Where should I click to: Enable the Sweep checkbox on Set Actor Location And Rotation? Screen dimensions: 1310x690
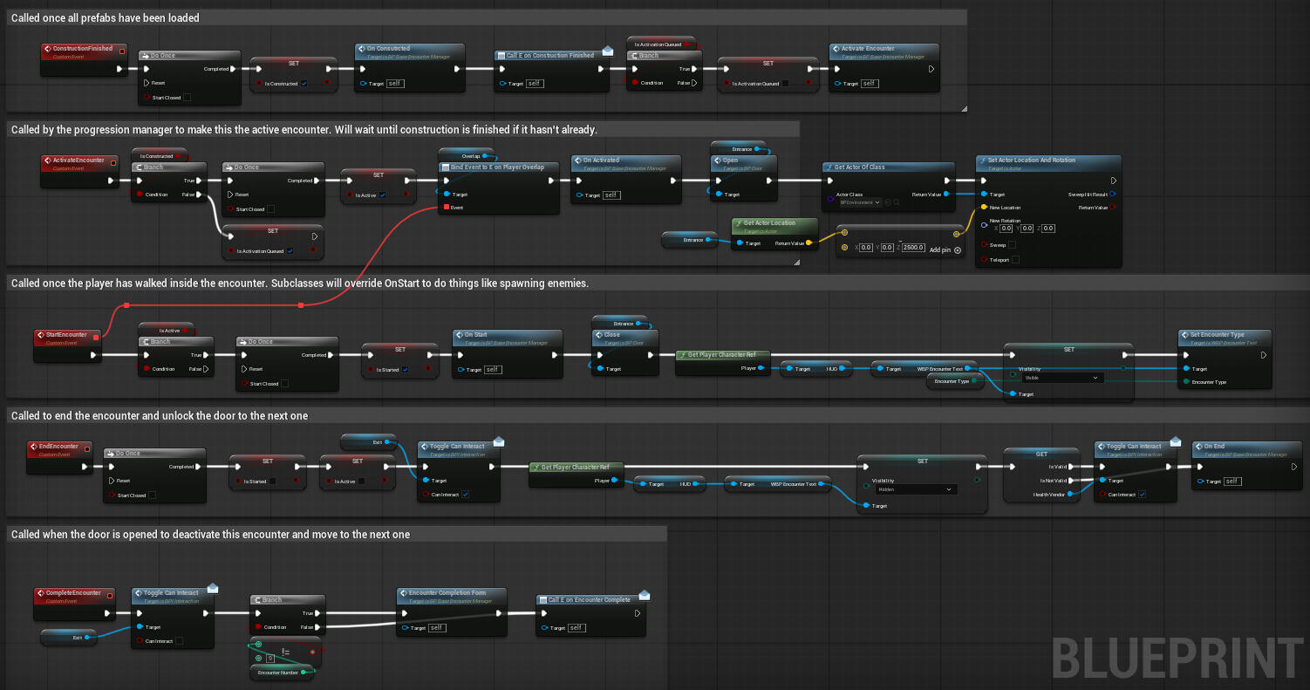coord(1012,245)
